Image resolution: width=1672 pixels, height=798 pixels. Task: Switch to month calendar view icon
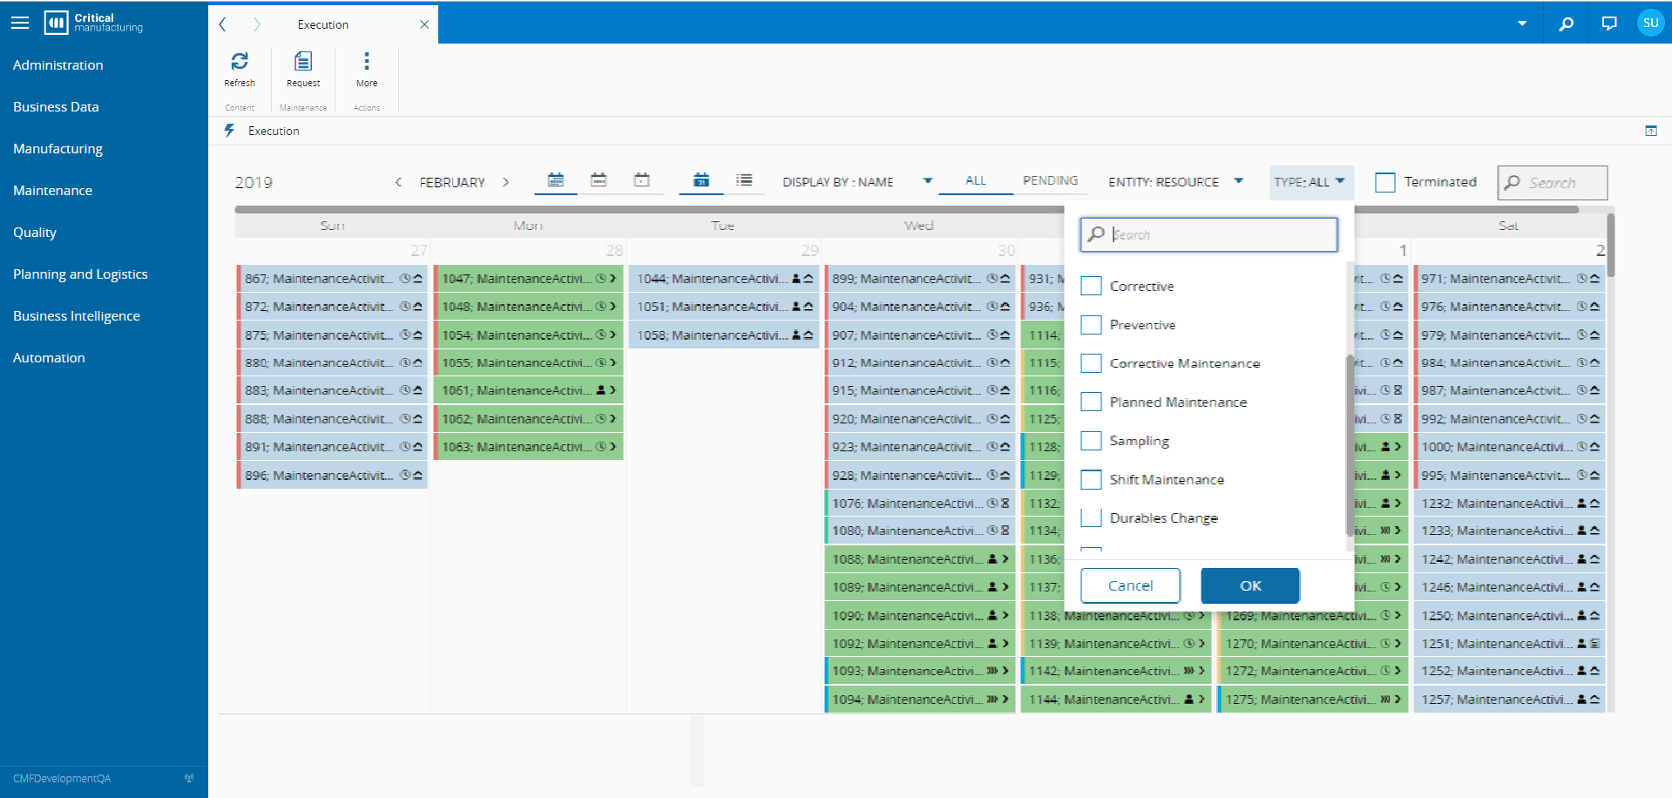556,180
